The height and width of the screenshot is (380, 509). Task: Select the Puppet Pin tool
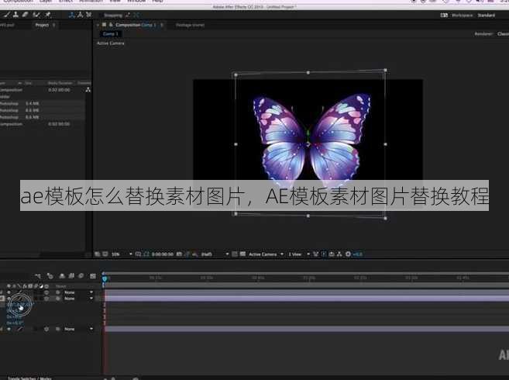tap(48, 15)
